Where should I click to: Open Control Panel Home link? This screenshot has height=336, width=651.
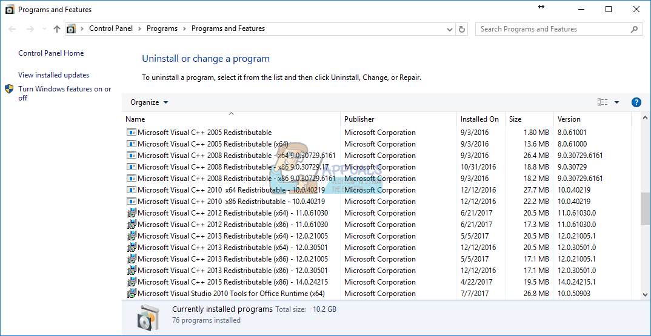click(51, 53)
